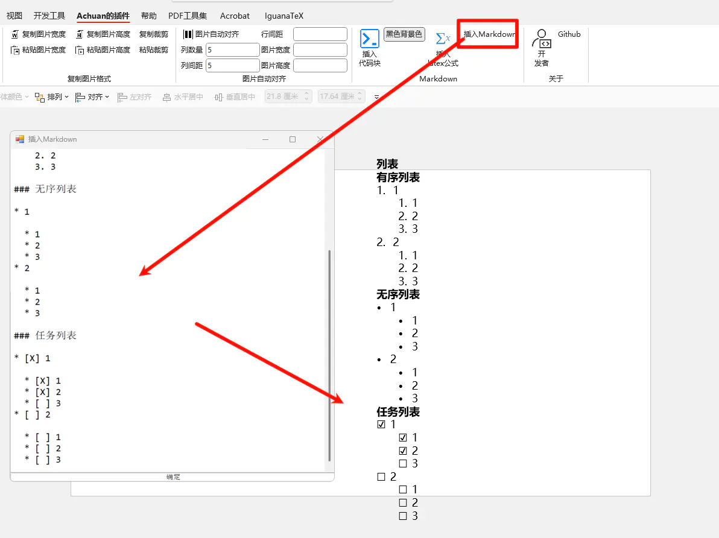Click the highlighted 插入Markdown button
The height and width of the screenshot is (538, 719).
(487, 34)
